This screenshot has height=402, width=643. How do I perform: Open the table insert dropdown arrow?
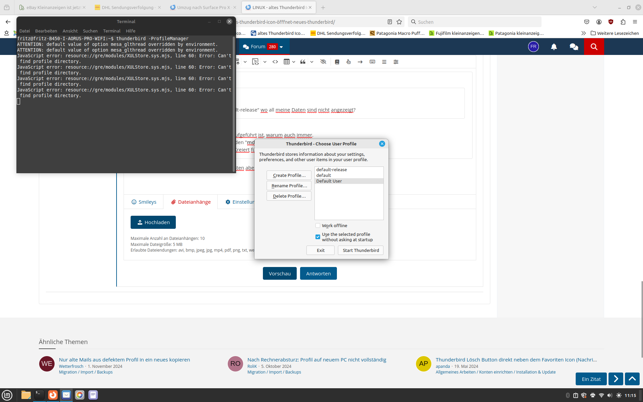tap(294, 62)
